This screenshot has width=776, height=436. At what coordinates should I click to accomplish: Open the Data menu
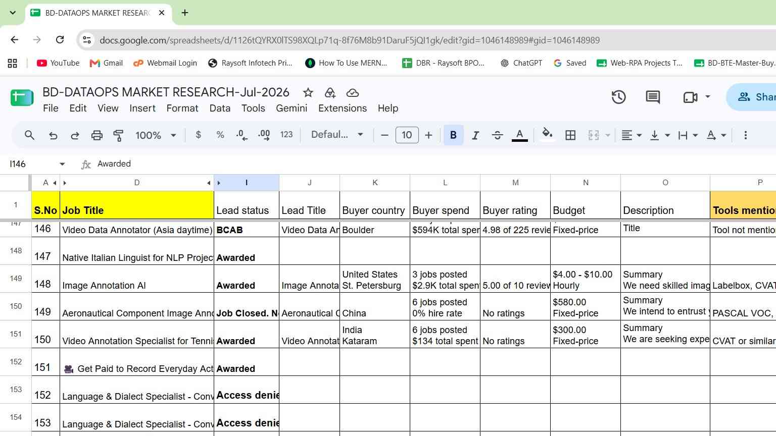(220, 108)
